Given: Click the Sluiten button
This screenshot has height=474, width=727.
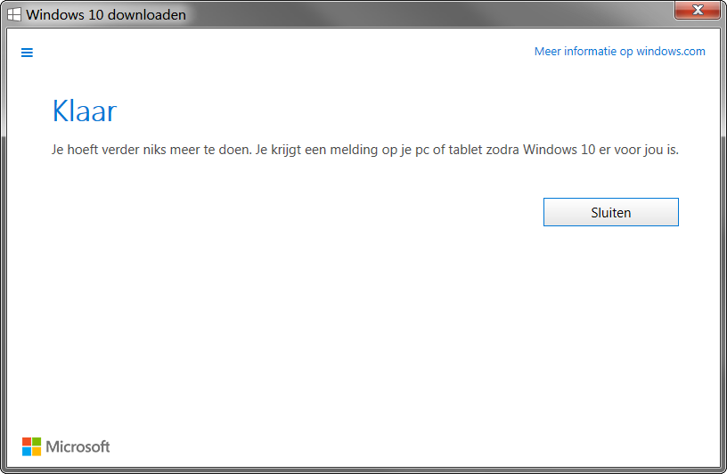Looking at the screenshot, I should coord(610,212).
